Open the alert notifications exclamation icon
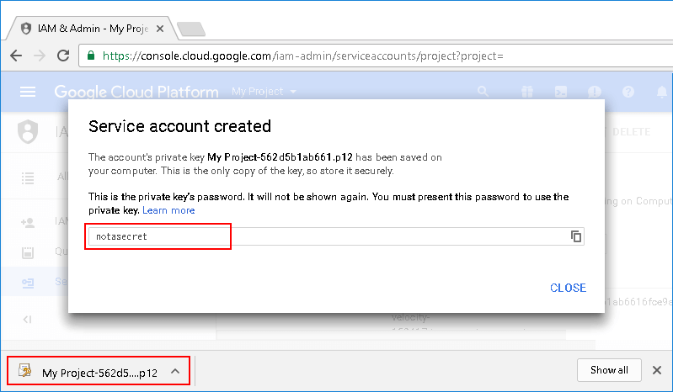This screenshot has height=392, width=673. click(x=595, y=92)
